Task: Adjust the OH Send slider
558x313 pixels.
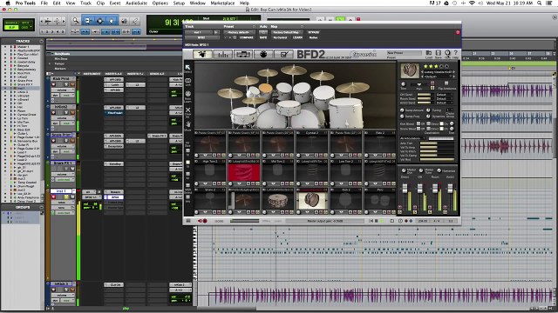Action: pos(424,95)
